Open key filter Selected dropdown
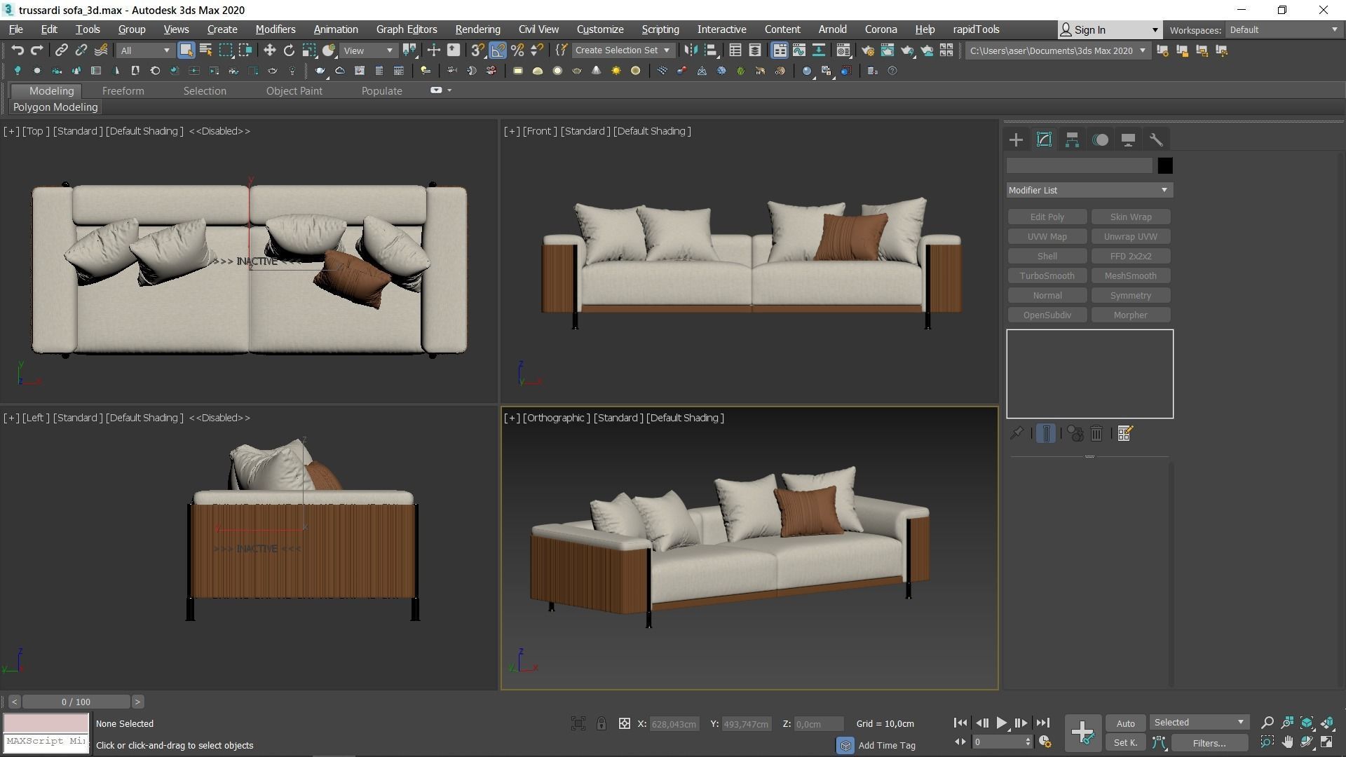This screenshot has width=1346, height=757. (1199, 722)
